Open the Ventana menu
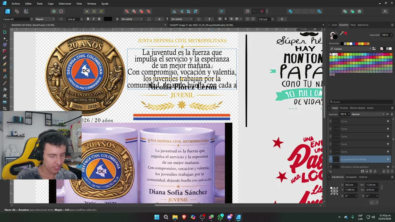The image size is (395, 222). [92, 4]
